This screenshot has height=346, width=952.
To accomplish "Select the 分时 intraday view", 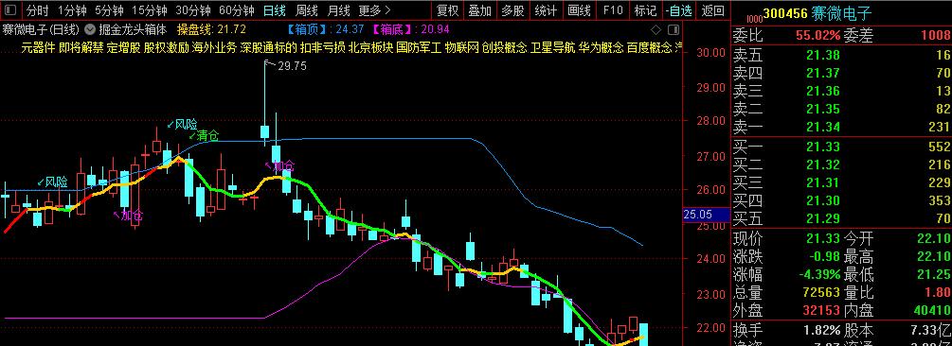I will point(38,10).
